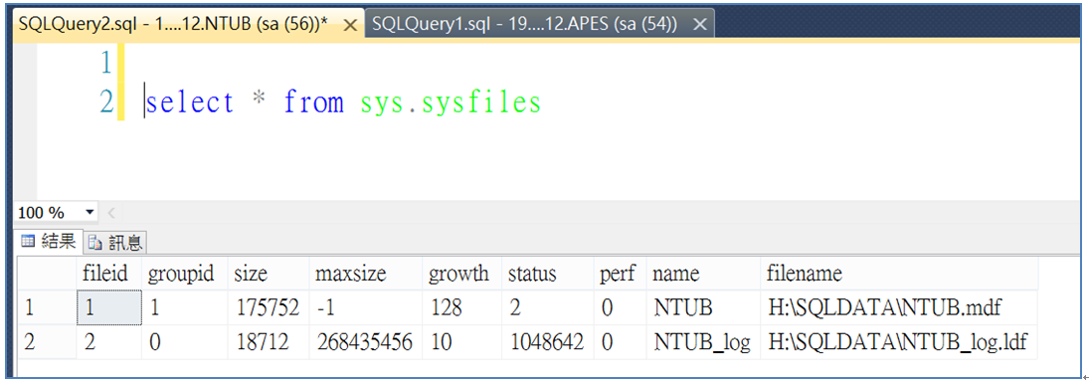Select the maxsize column header

366,274
